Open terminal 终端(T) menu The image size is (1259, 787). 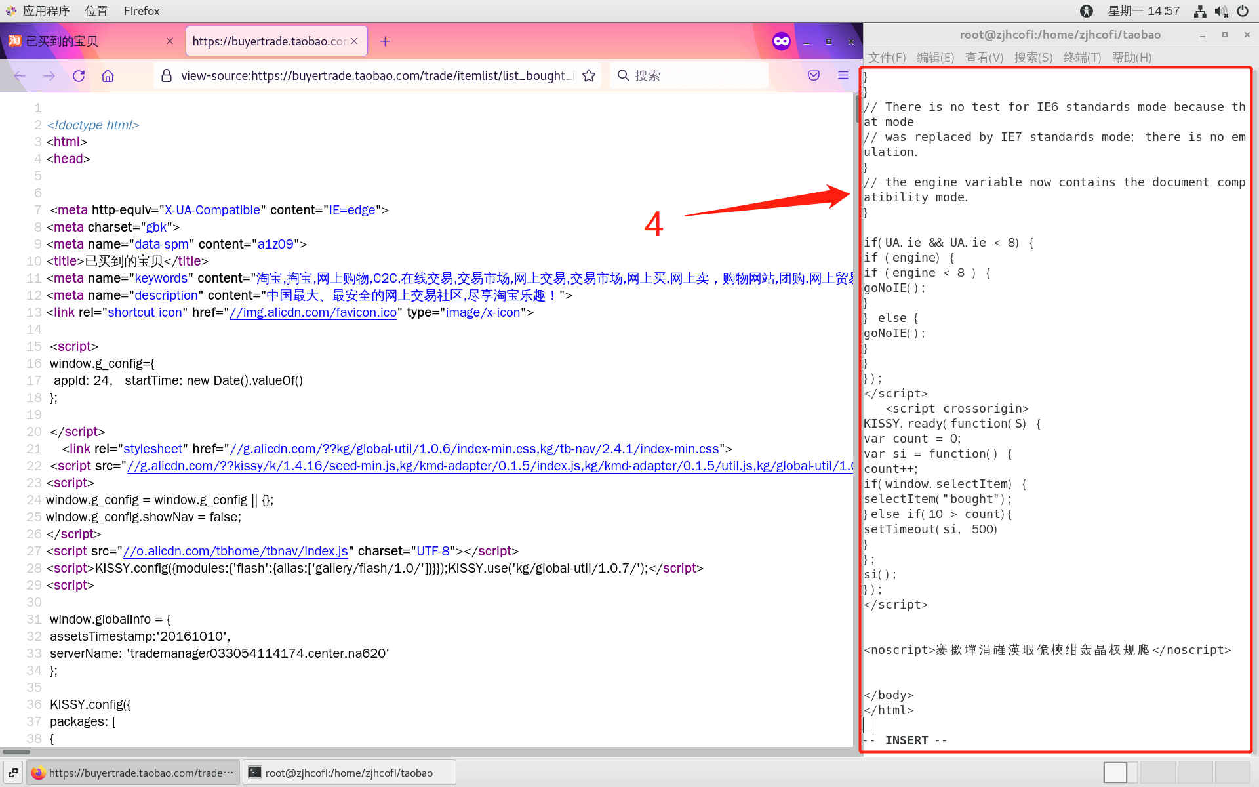click(1082, 58)
